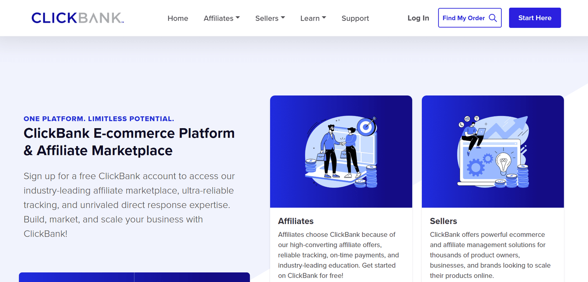Viewport: 588px width, 282px height.
Task: Click the Affiliates card description text
Action: pyautogui.click(x=338, y=255)
